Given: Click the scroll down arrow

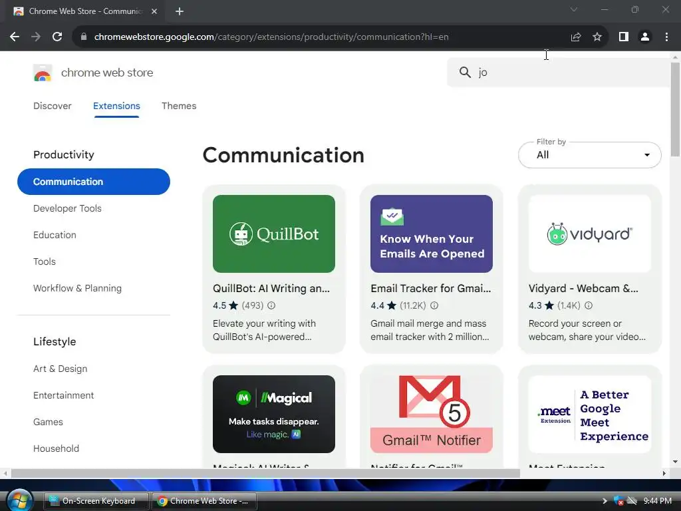Looking at the screenshot, I should click(x=675, y=462).
